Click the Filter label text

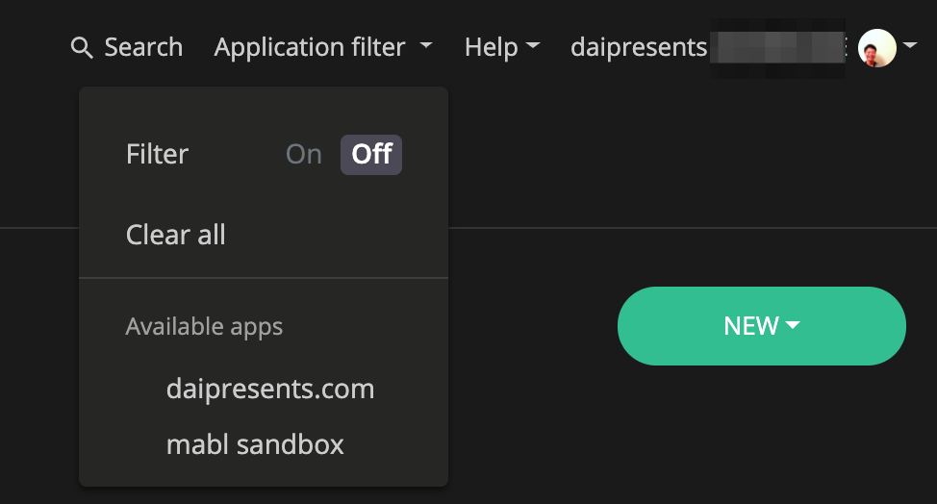[x=157, y=155]
